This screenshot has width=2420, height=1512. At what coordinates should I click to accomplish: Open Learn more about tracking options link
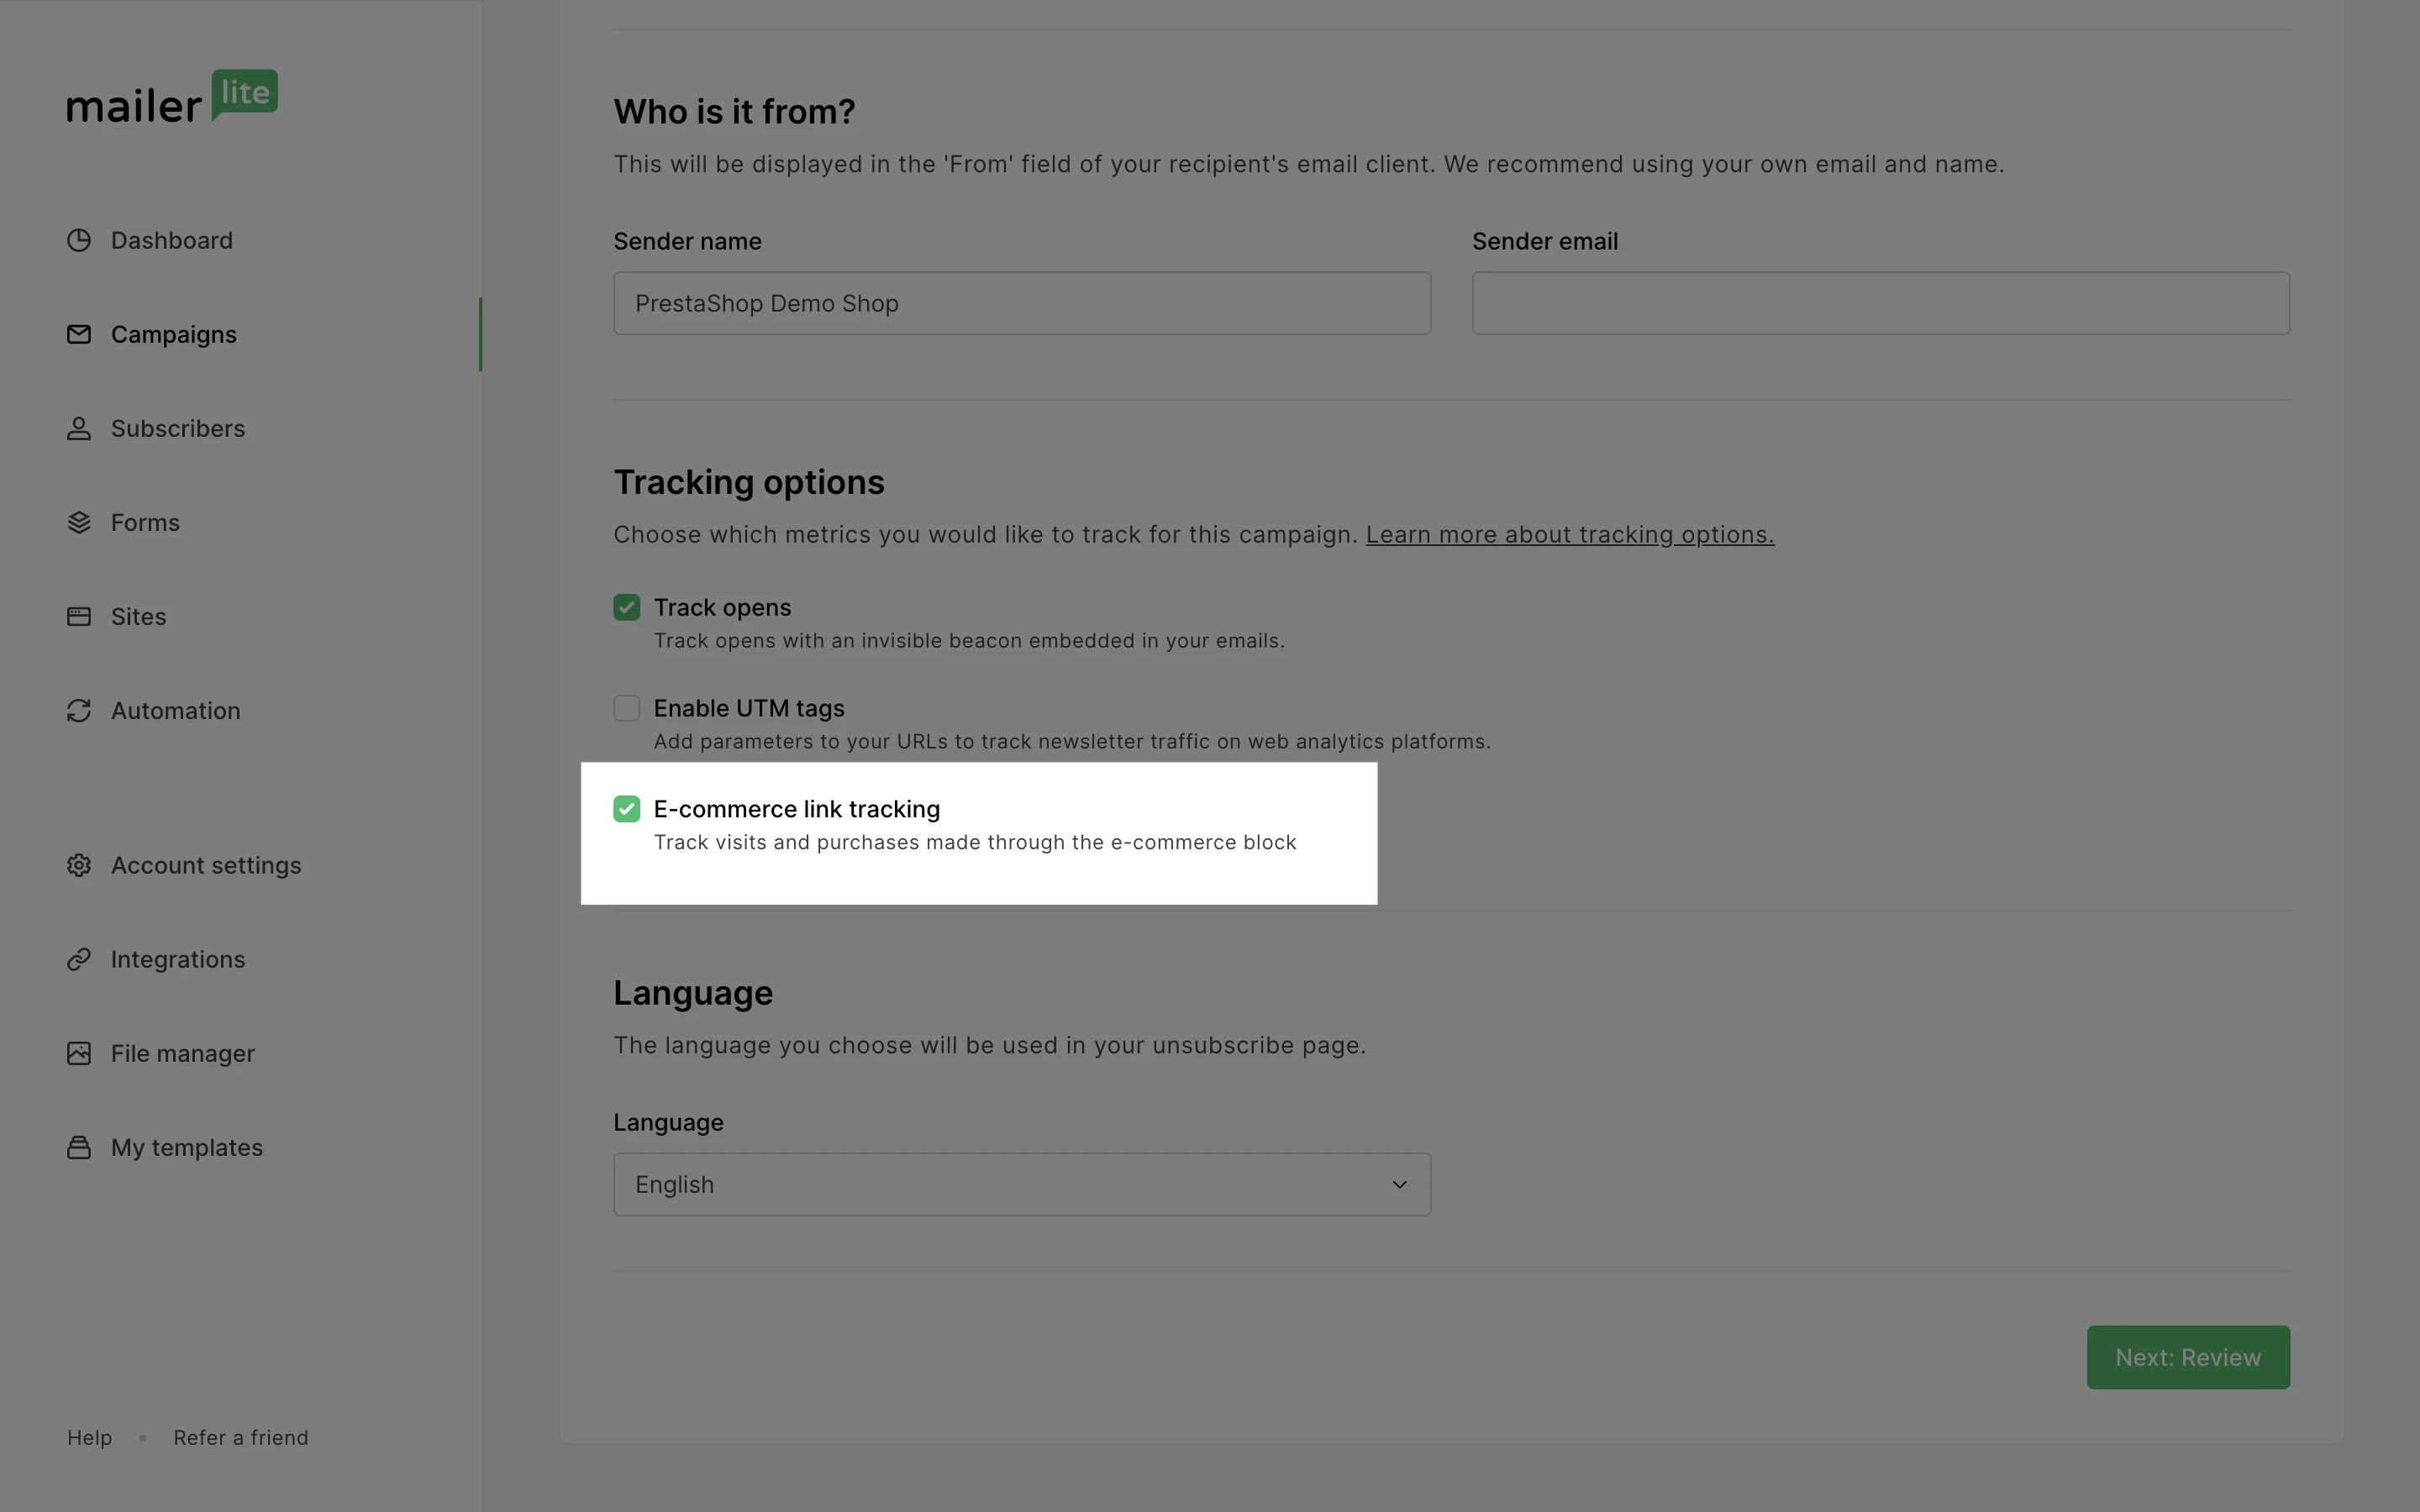coord(1569,534)
